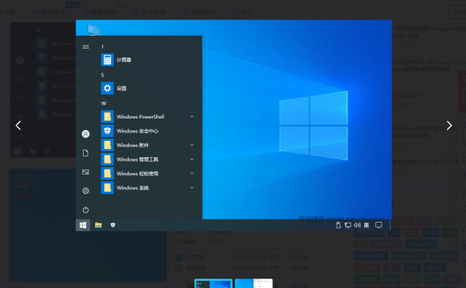Viewport: 466px width, 288px height.
Task: Click the Windows 10 tag on the page
Action: pos(371,255)
